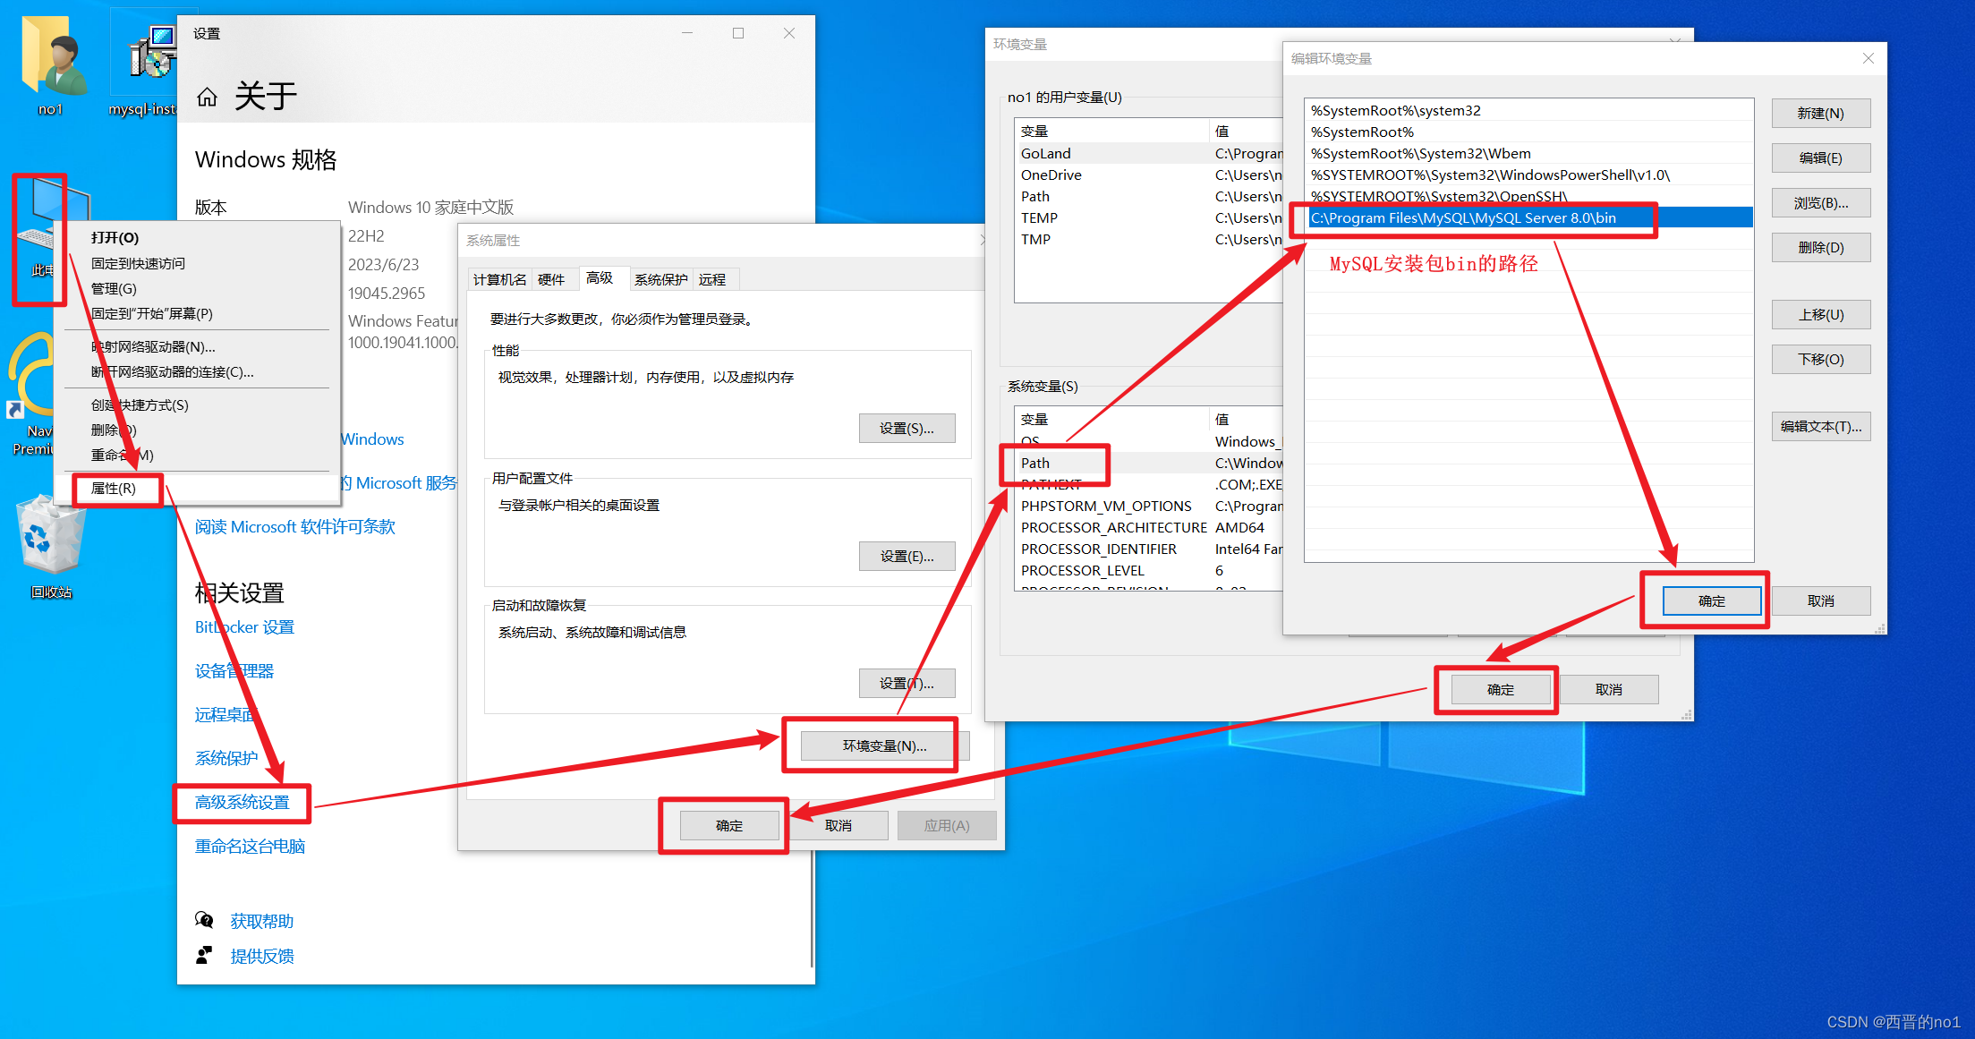Open the BitLocker settings link

(x=244, y=627)
